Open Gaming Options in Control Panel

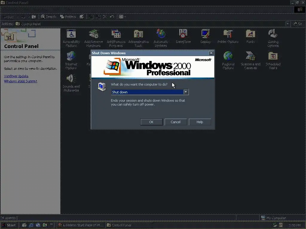click(273, 38)
